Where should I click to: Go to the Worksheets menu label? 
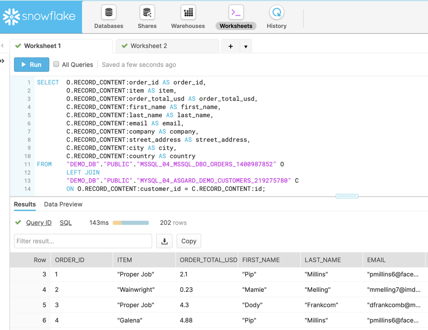[236, 26]
